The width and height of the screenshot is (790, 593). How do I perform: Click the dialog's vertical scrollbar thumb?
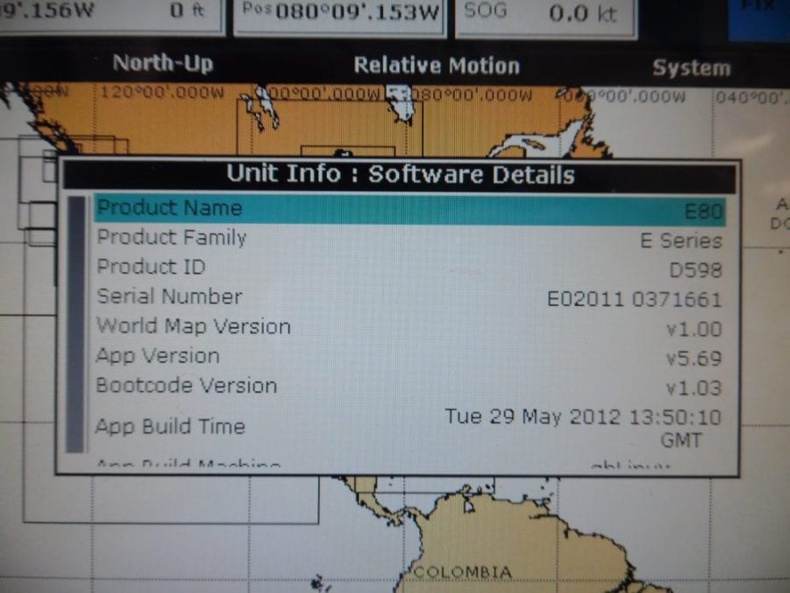(x=76, y=325)
